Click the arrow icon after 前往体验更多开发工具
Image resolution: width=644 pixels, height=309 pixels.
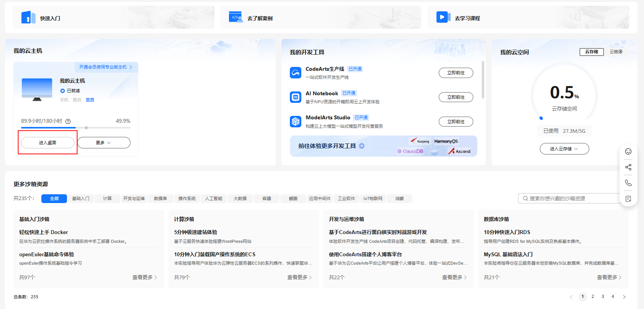pyautogui.click(x=362, y=146)
